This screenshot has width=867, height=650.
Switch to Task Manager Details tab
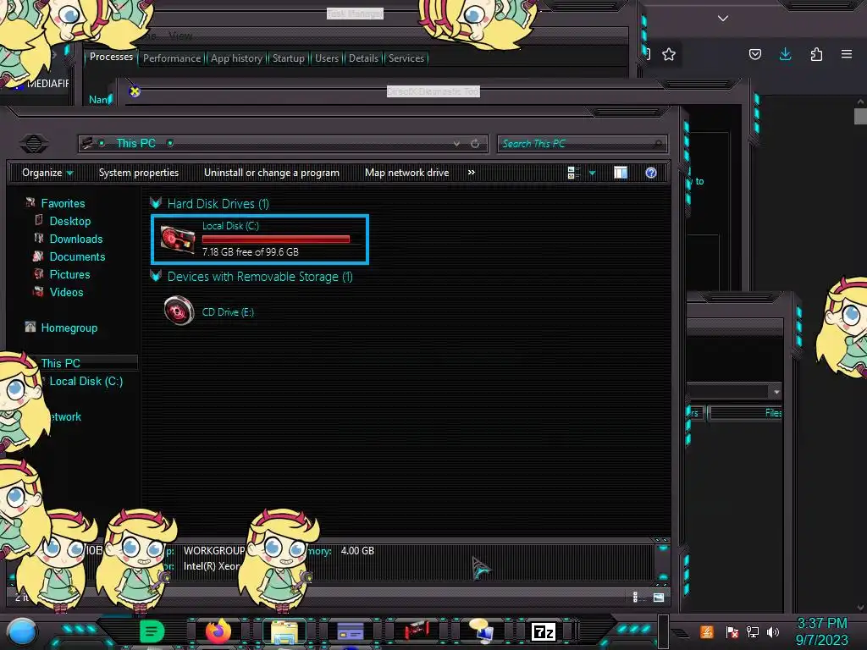pyautogui.click(x=364, y=58)
